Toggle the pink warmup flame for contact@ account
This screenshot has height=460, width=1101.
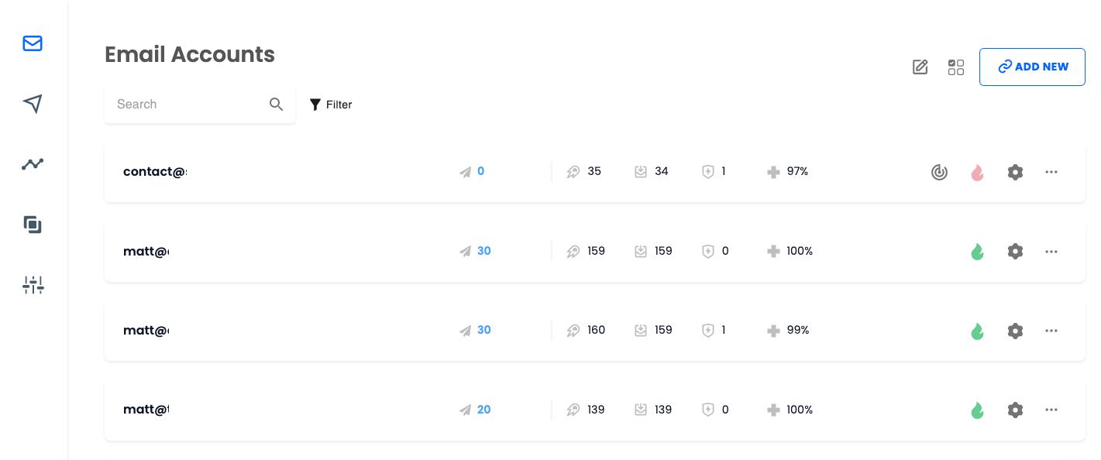(x=978, y=173)
